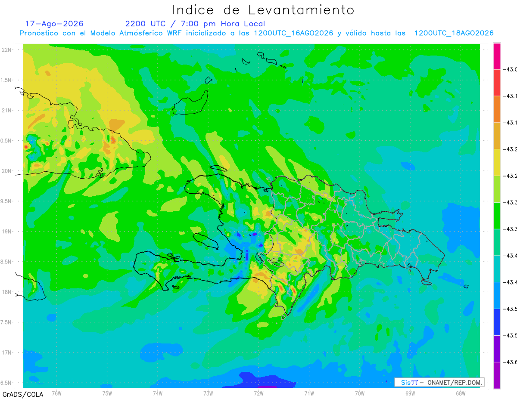This screenshot has width=517, height=399.
Task: Click the light sky-blue swatch in the colorbar
Action: click(x=497, y=295)
